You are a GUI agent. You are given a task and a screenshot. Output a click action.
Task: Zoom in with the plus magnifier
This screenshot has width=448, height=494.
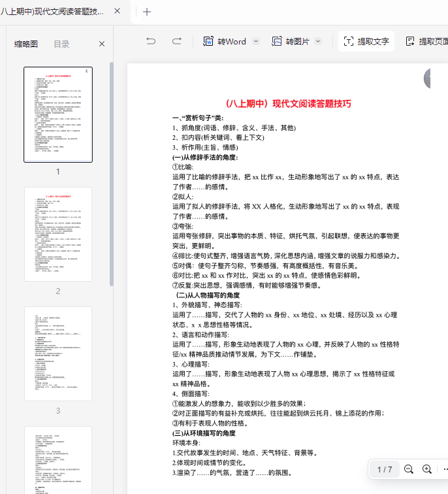click(427, 469)
